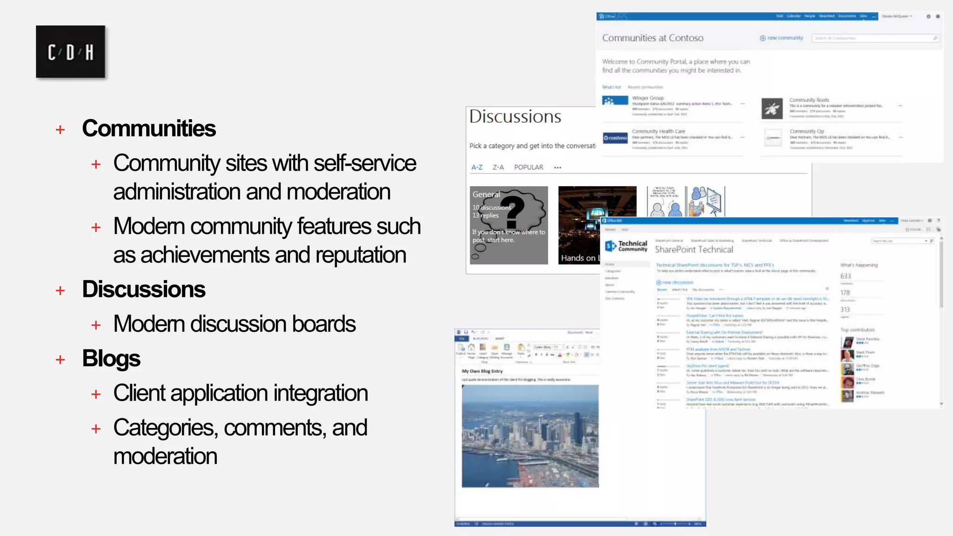
Task: Select the POPULAR tab in Discussions
Action: [x=529, y=167]
